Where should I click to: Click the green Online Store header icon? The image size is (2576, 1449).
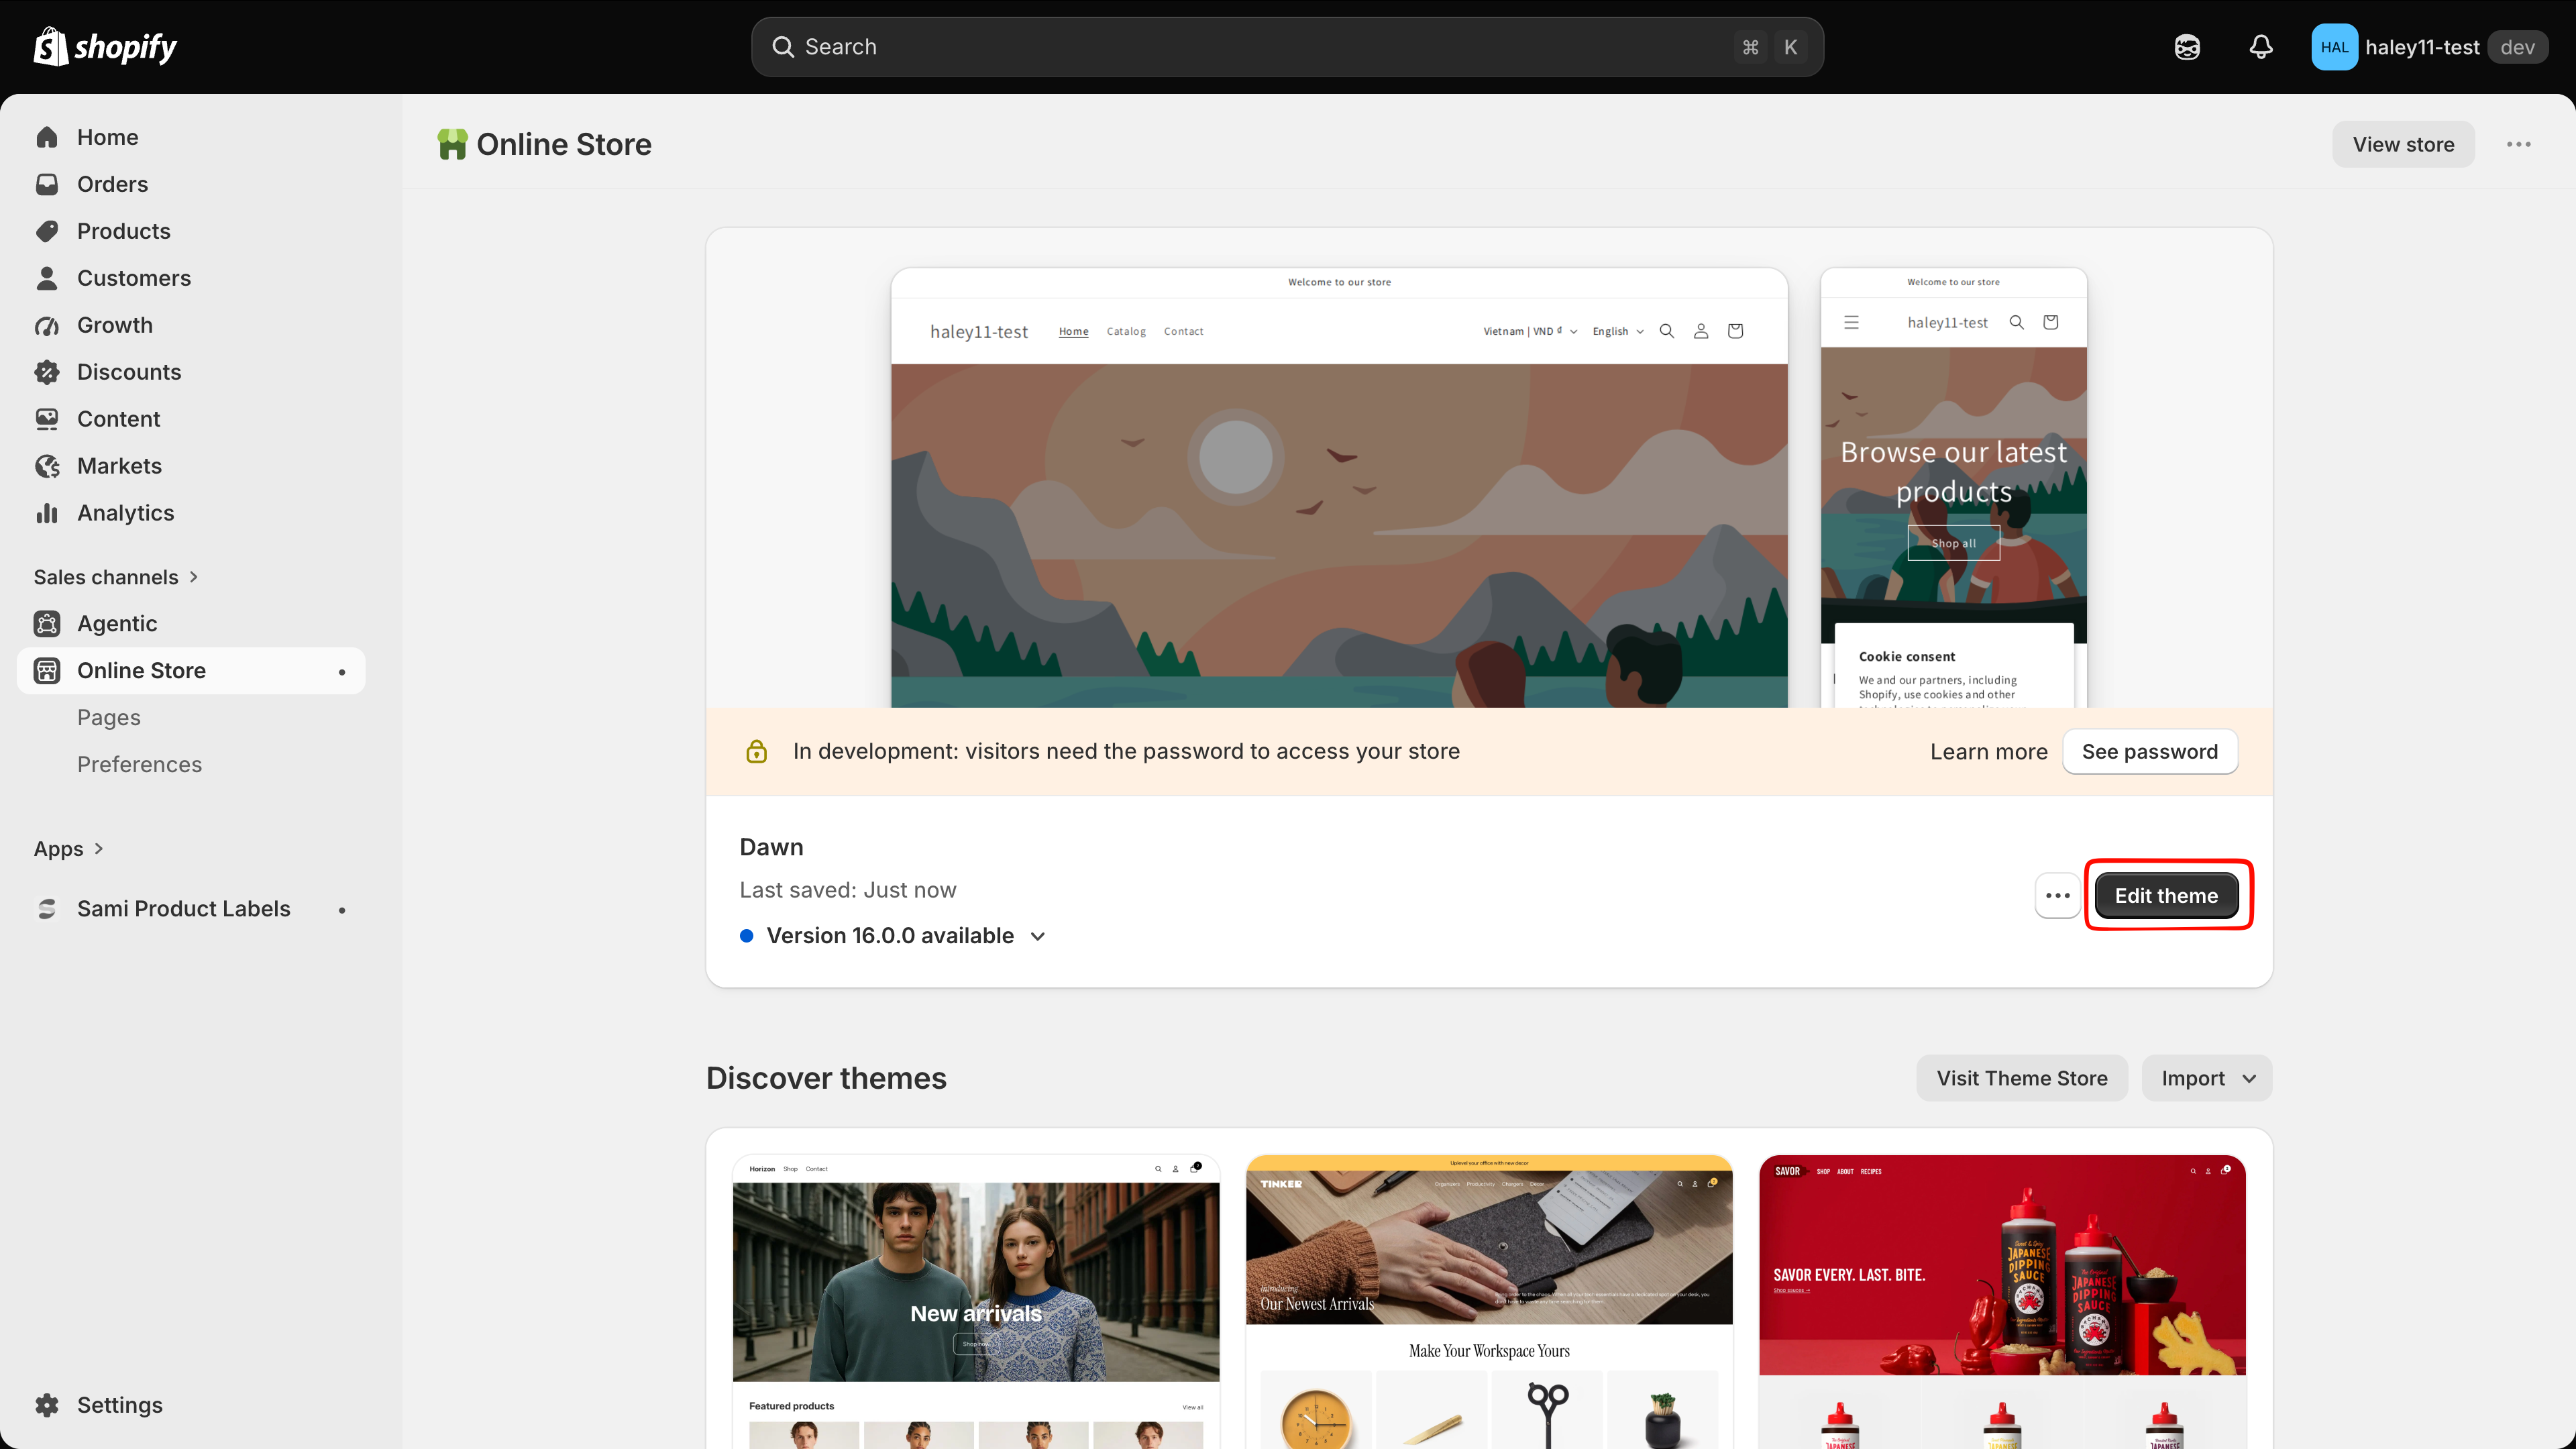(x=452, y=144)
